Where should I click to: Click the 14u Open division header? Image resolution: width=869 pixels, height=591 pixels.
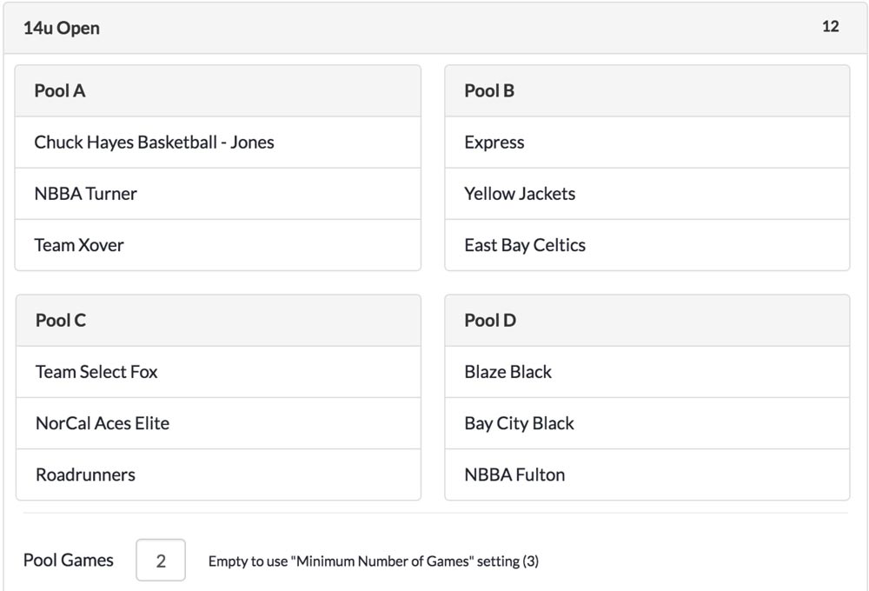click(x=62, y=28)
